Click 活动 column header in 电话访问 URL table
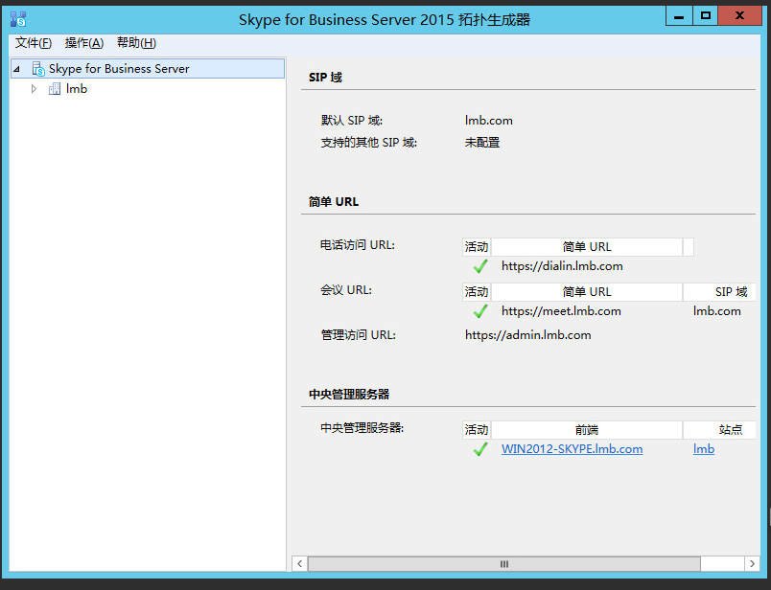 (x=477, y=247)
